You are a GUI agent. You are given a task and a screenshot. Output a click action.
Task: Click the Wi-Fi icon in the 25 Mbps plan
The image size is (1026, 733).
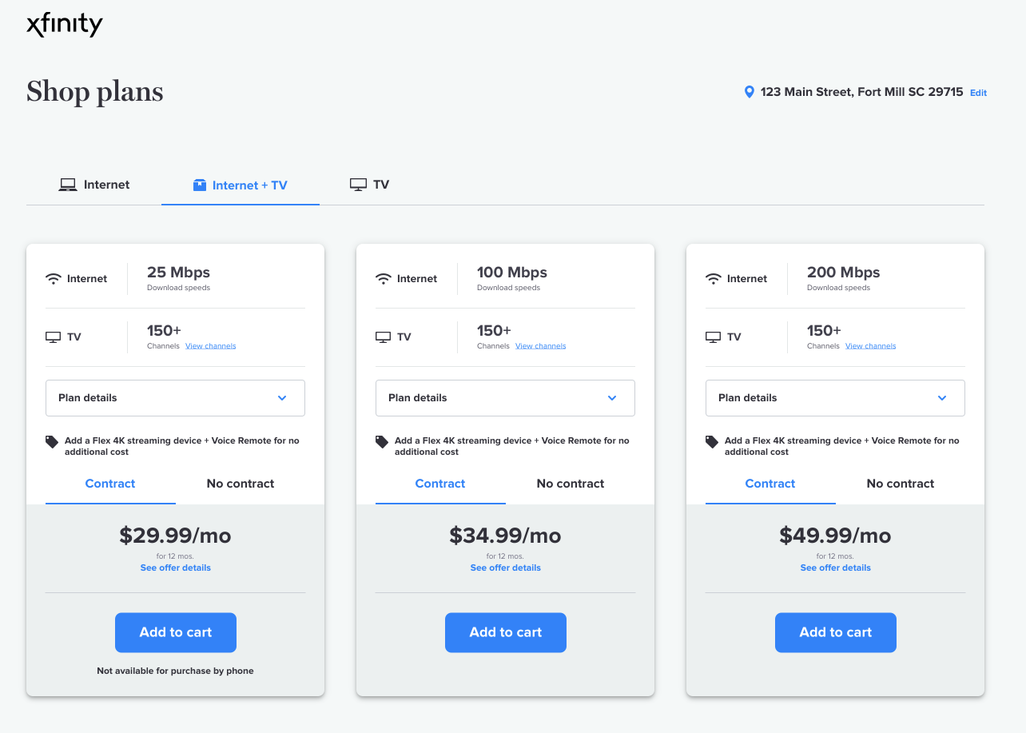tap(54, 279)
